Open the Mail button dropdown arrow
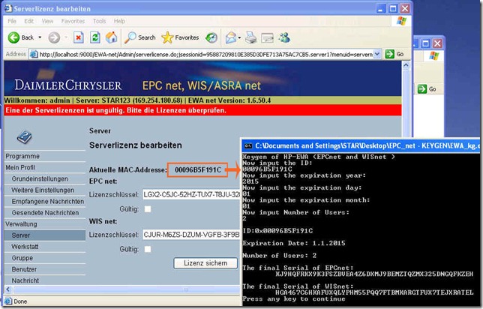The height and width of the screenshot is (309, 483). (x=240, y=38)
